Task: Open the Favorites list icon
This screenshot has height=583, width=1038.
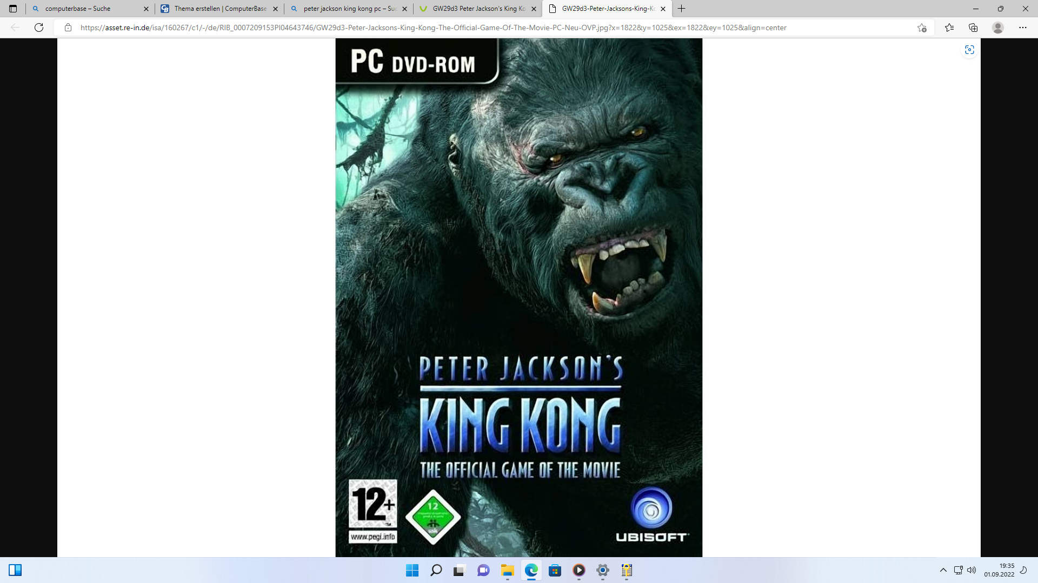Action: (x=949, y=28)
